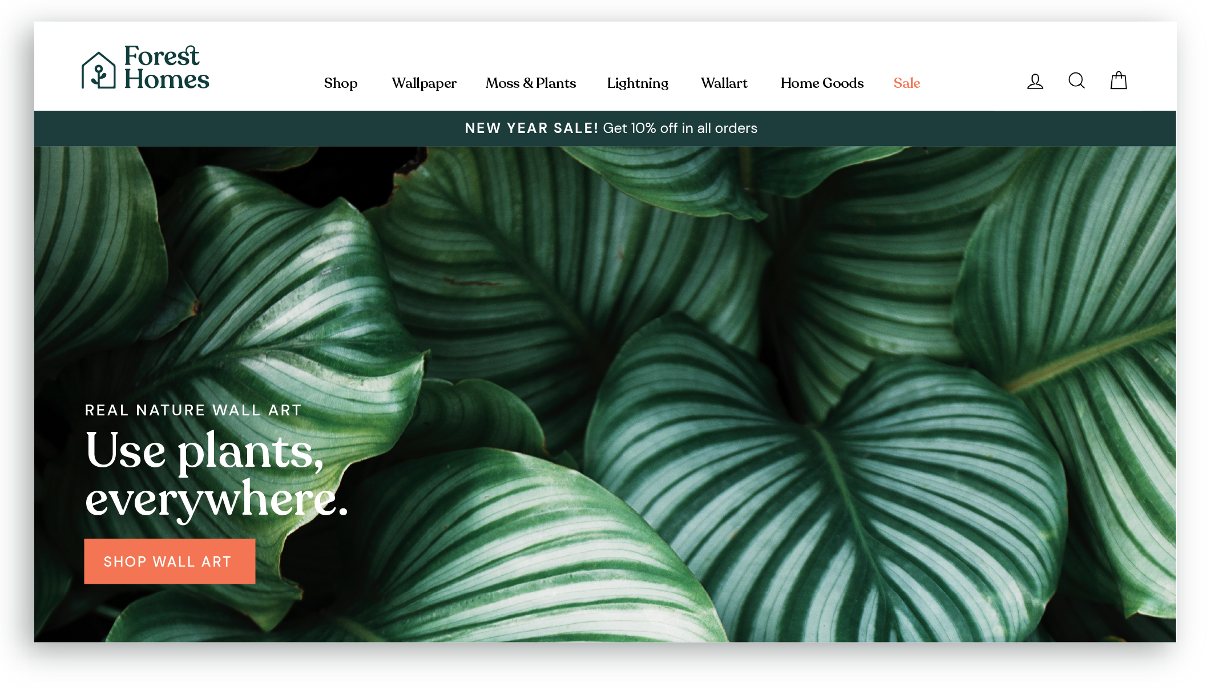Image resolution: width=1210 pixels, height=691 pixels.
Task: Click the Real Nature Wall Art subtitle
Action: click(193, 410)
